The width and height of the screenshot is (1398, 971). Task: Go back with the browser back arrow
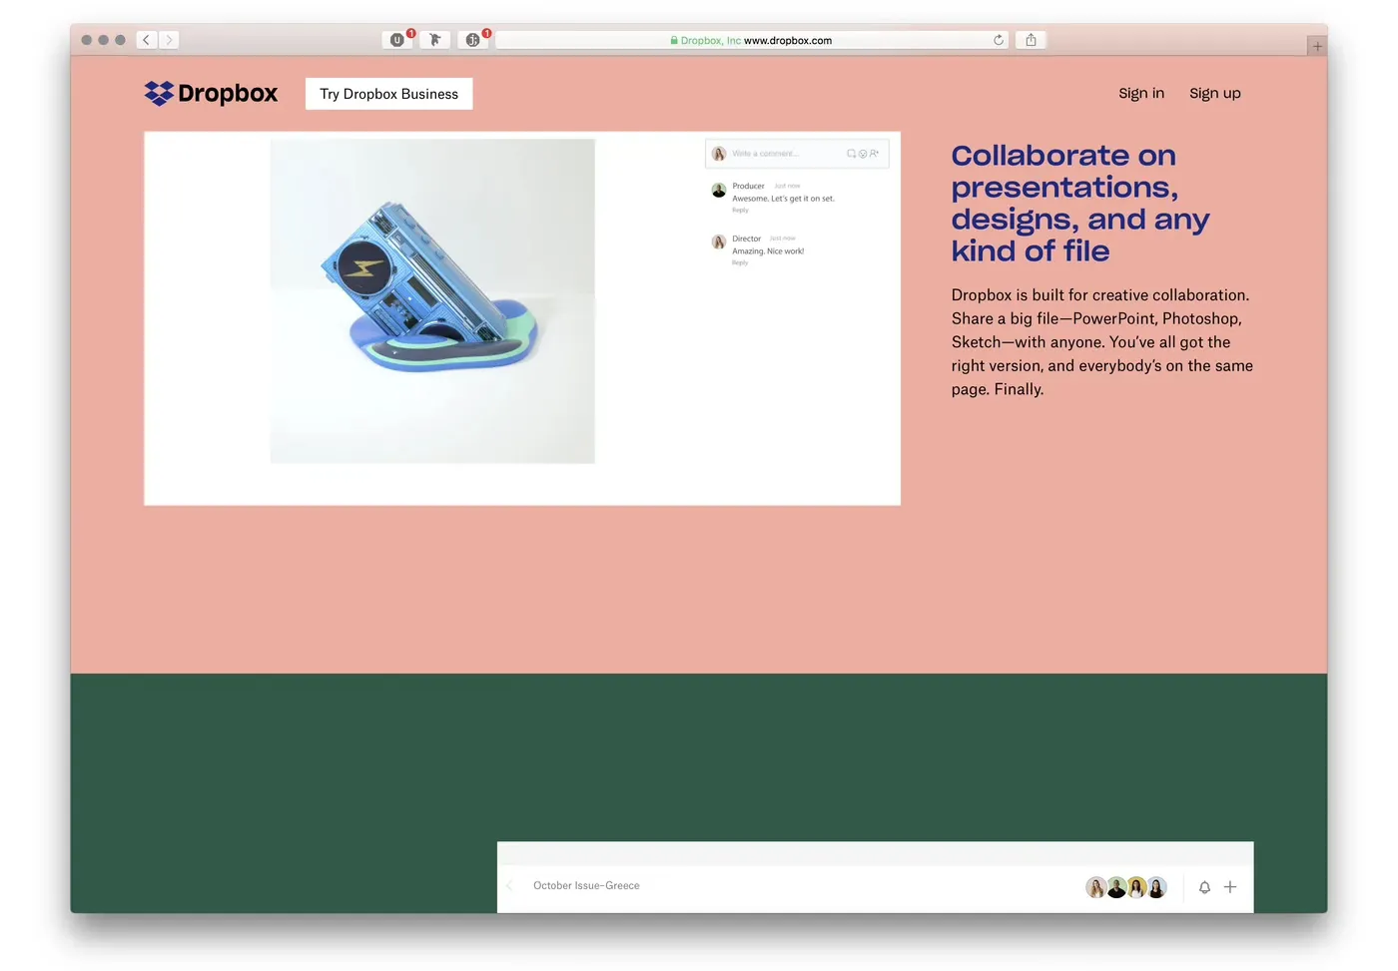point(146,40)
